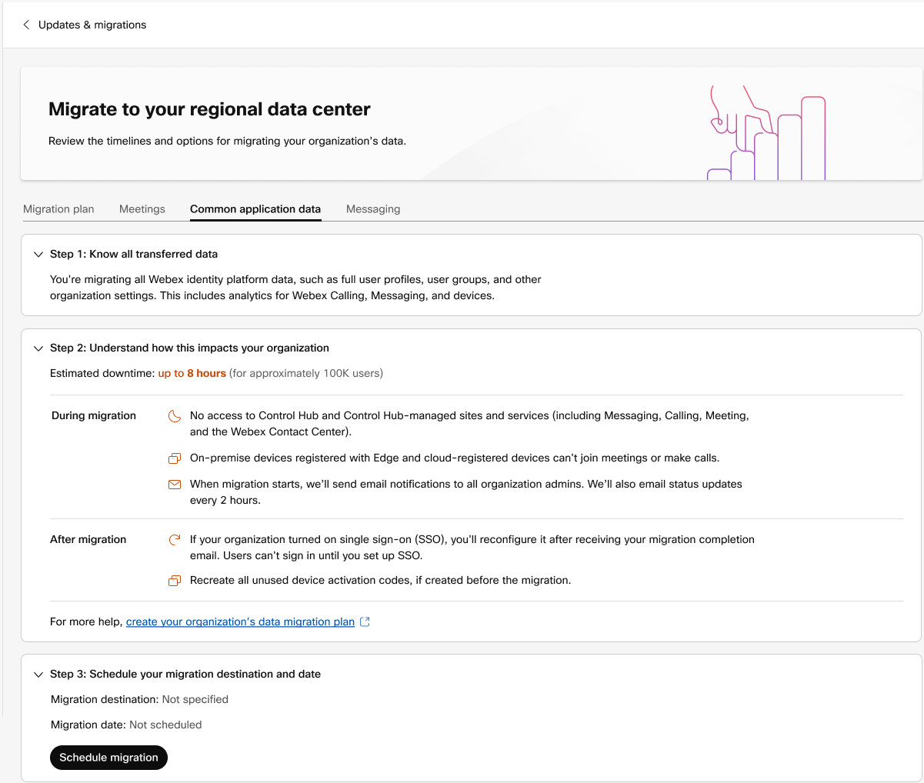Viewport: 924px width, 783px height.
Task: Click the external link icon after migration plan link
Action: click(x=365, y=621)
